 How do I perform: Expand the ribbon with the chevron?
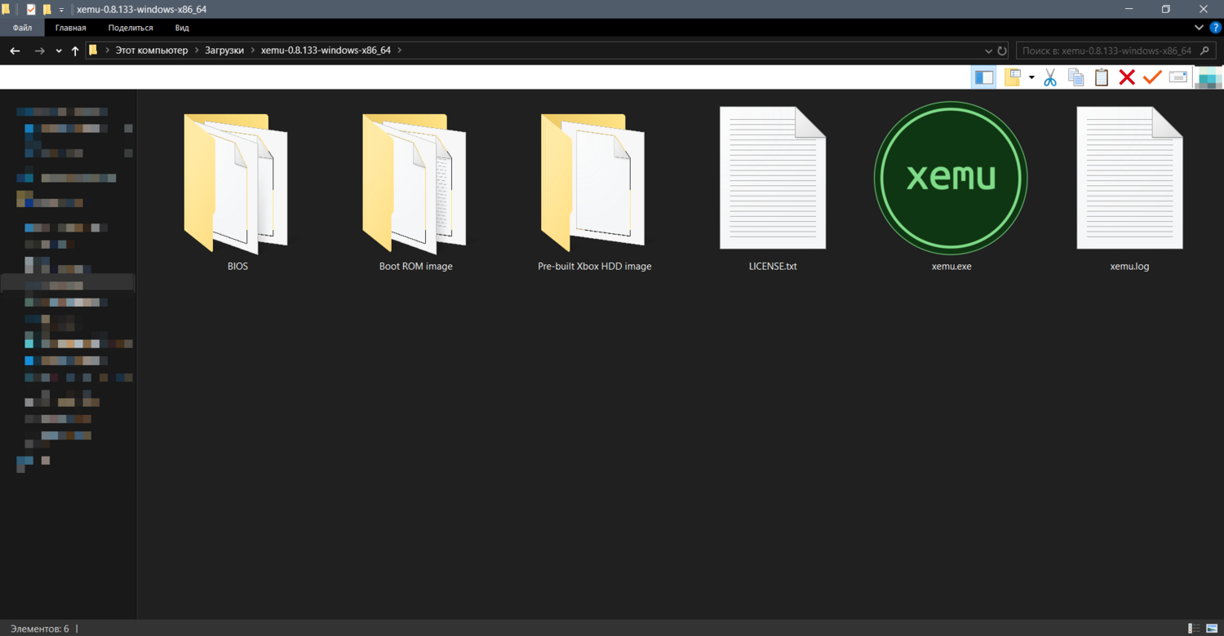[1199, 28]
